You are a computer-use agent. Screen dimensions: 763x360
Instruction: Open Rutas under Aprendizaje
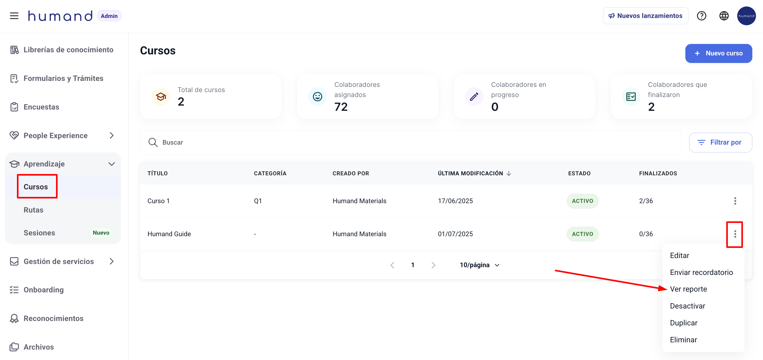click(33, 210)
